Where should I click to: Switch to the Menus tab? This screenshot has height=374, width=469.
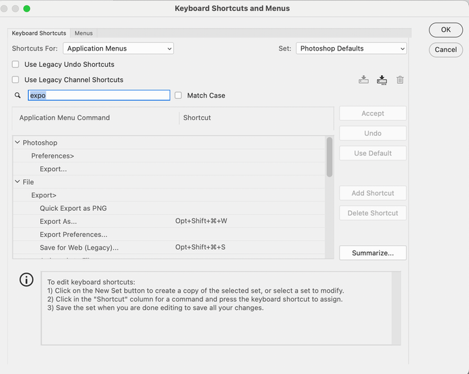pyautogui.click(x=84, y=33)
